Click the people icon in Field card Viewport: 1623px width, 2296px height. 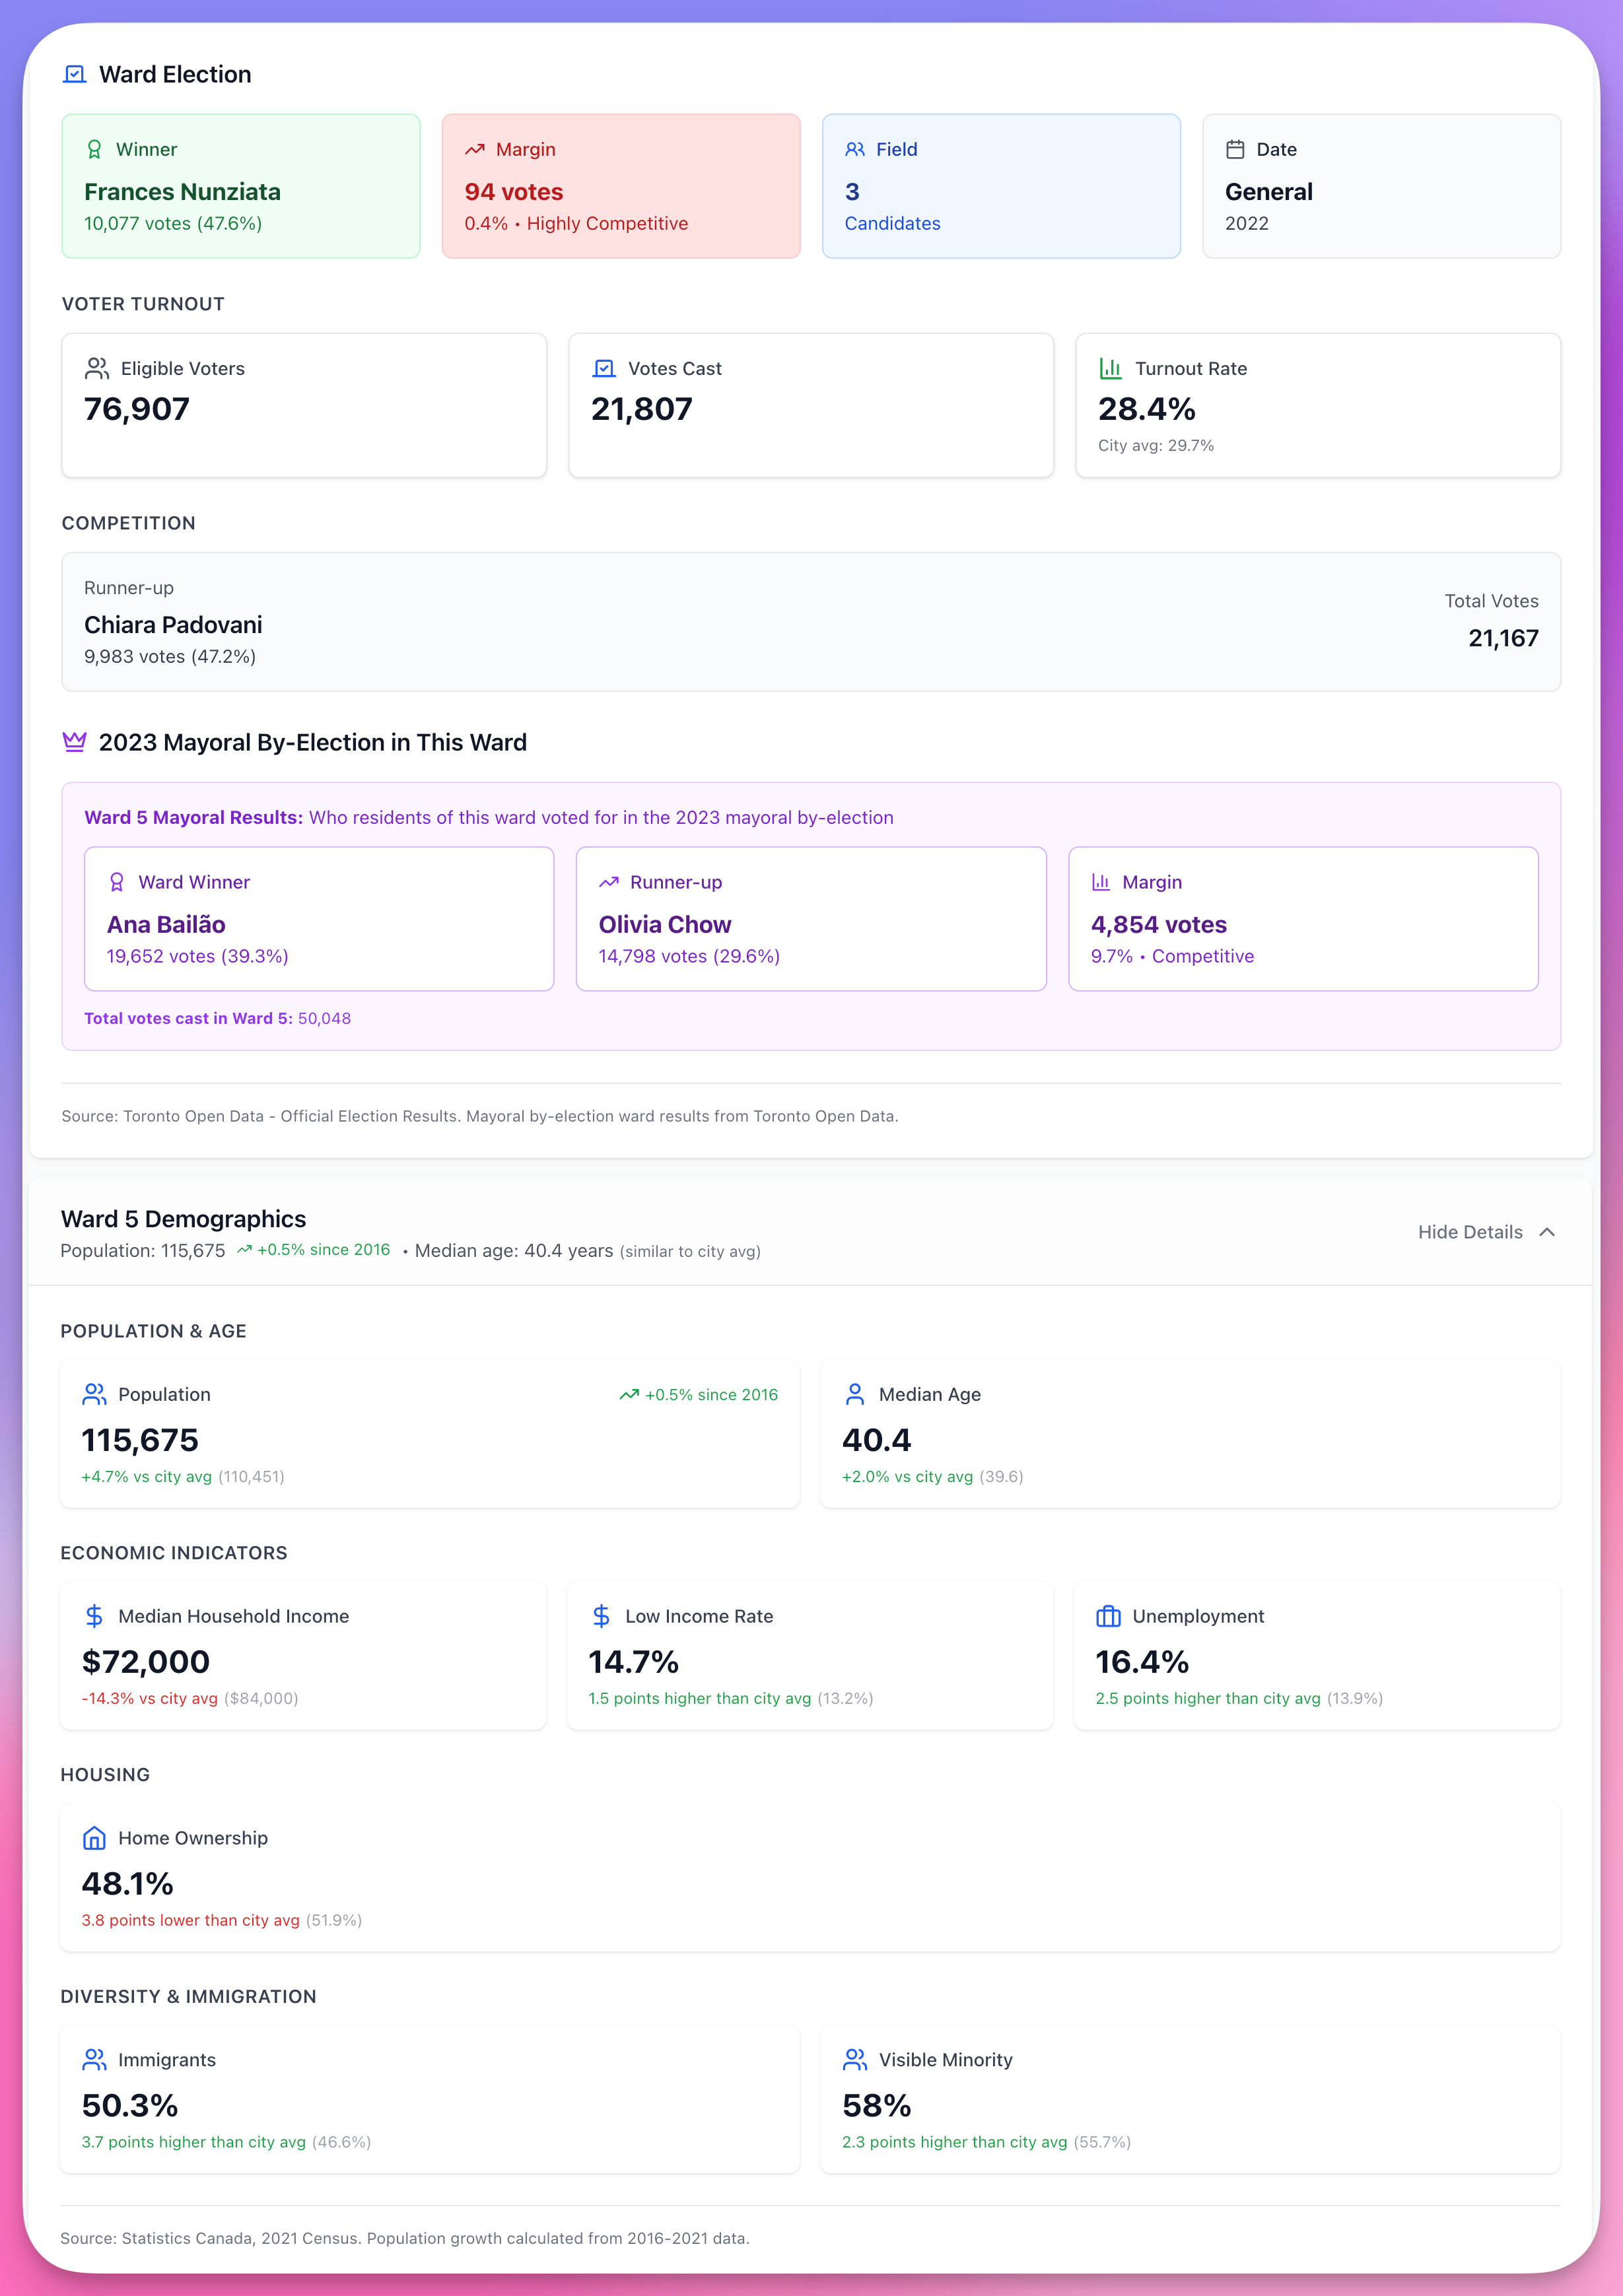coord(854,149)
